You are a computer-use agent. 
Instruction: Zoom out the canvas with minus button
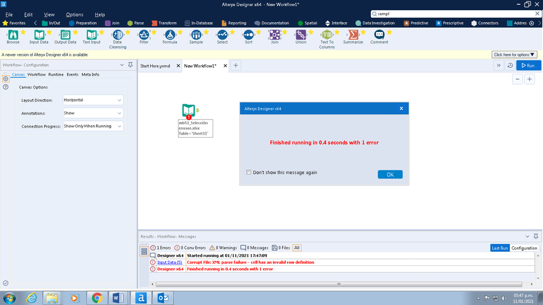click(517, 79)
